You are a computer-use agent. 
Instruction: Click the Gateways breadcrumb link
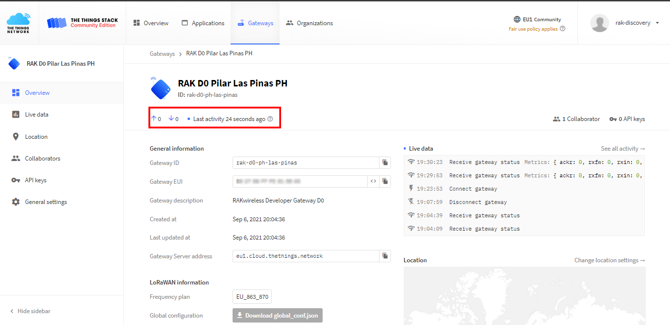coord(162,53)
